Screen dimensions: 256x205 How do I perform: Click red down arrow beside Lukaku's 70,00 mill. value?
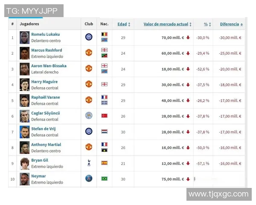[188, 38]
